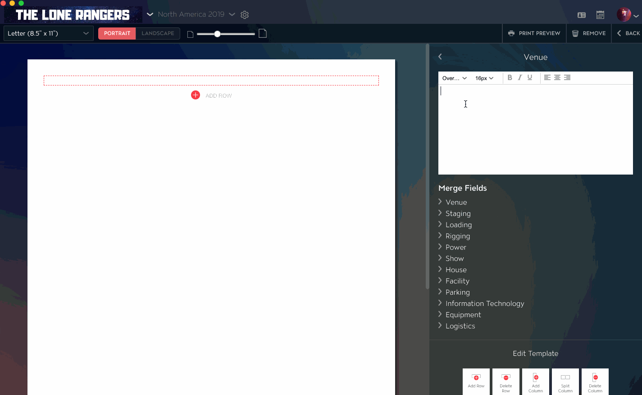Screen dimensions: 642x395
Task: Open the calendar icon
Action: pyautogui.click(x=600, y=15)
